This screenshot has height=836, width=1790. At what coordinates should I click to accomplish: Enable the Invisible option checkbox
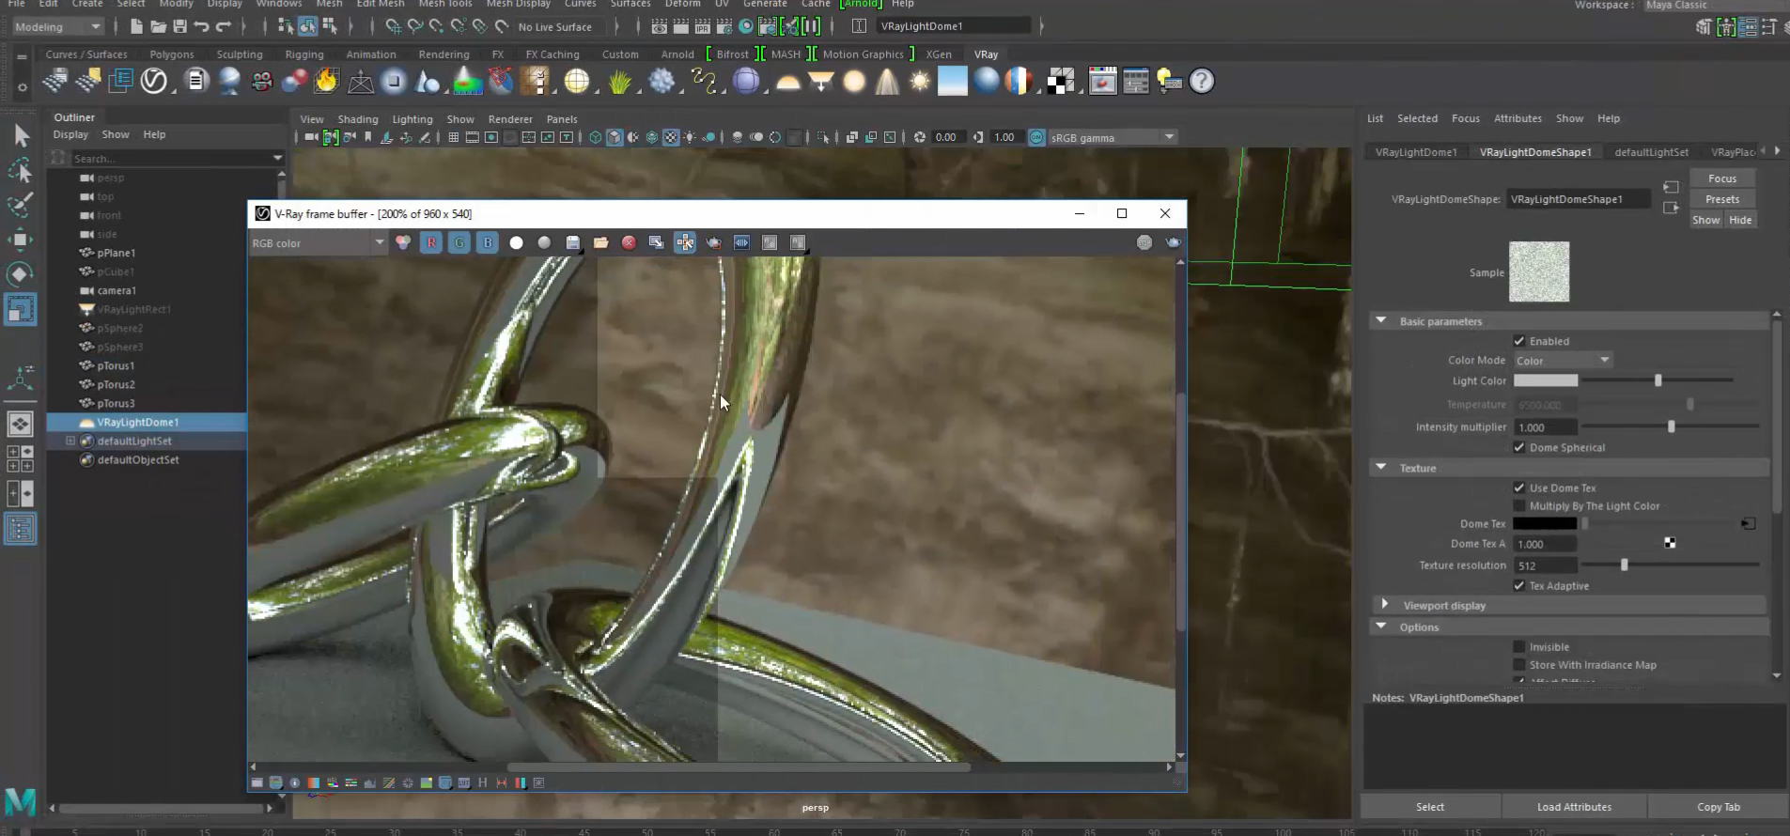(x=1519, y=646)
